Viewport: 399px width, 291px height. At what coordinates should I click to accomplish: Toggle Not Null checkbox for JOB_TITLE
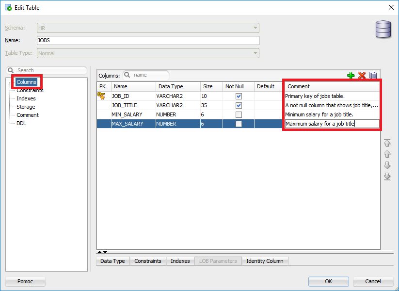(238, 105)
